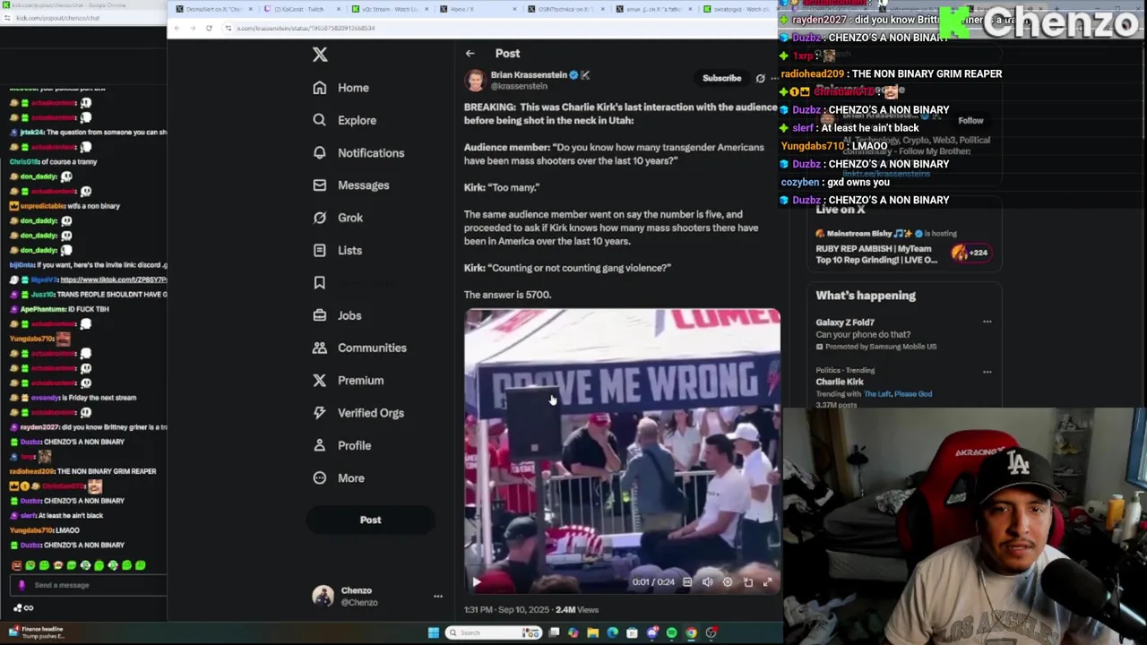Click the Subscribe button on the post
The image size is (1147, 645).
(x=721, y=78)
